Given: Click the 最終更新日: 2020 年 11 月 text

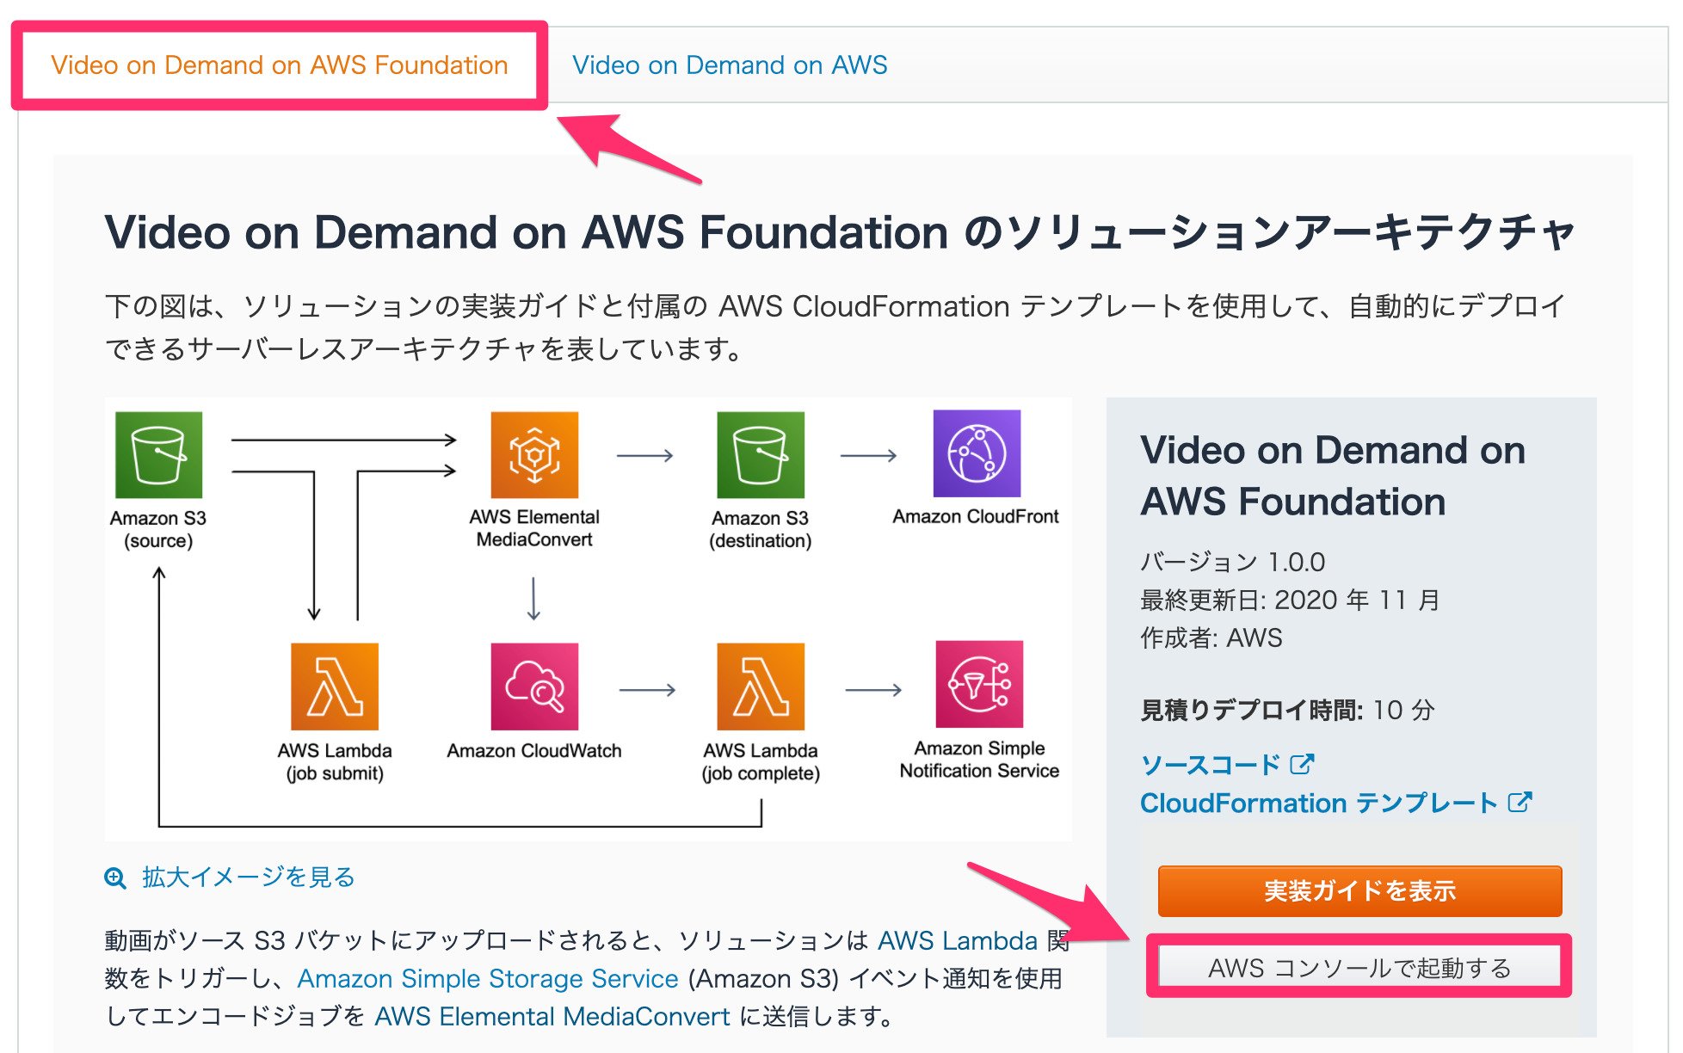Looking at the screenshot, I should point(1291,600).
